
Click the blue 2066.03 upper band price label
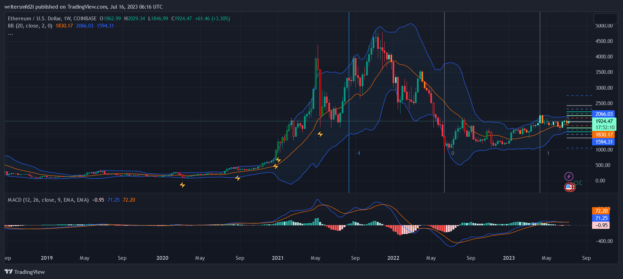(x=604, y=114)
